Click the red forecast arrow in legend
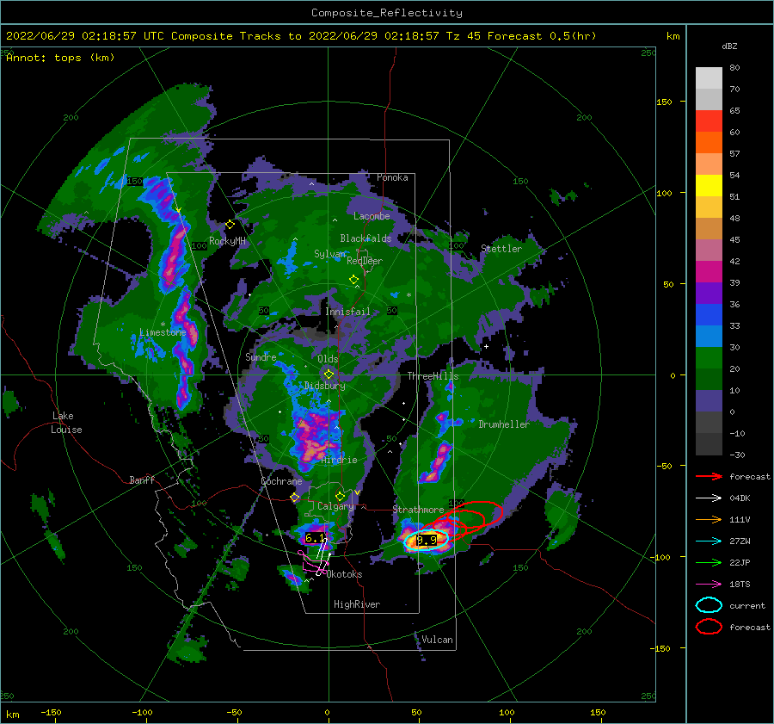The height and width of the screenshot is (724, 774). point(709,476)
